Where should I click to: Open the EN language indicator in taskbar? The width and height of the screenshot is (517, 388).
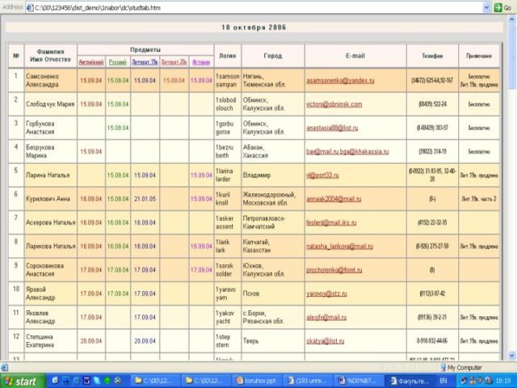(x=443, y=381)
